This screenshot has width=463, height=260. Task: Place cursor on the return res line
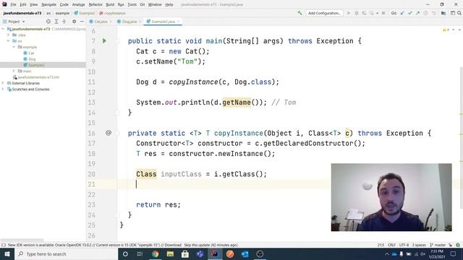coord(158,204)
